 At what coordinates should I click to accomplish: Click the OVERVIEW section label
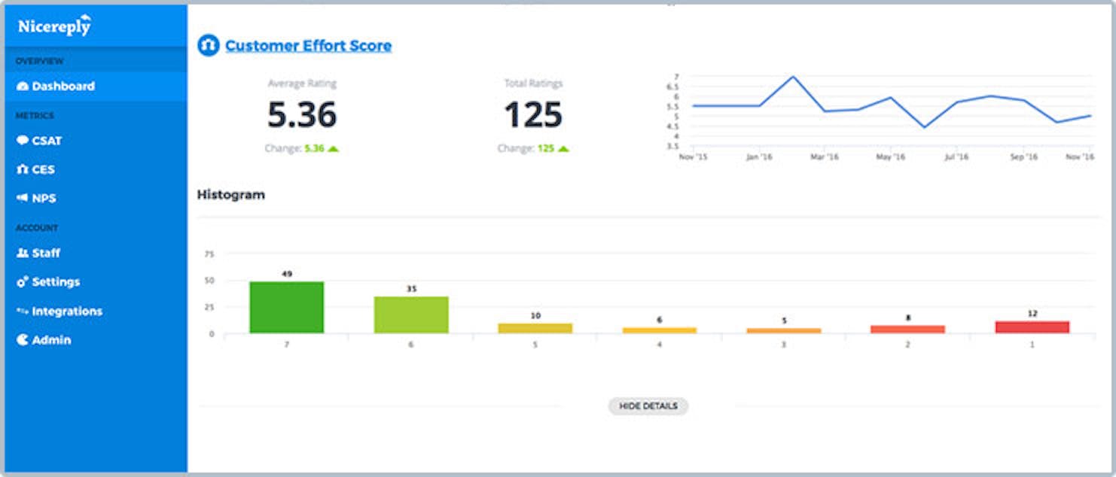pyautogui.click(x=40, y=61)
